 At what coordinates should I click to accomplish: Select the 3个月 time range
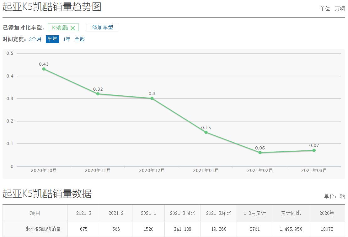click(x=35, y=39)
